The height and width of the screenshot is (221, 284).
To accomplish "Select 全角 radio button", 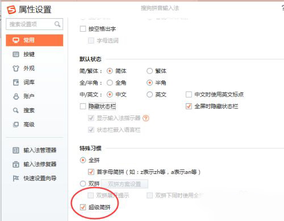I will point(110,83).
